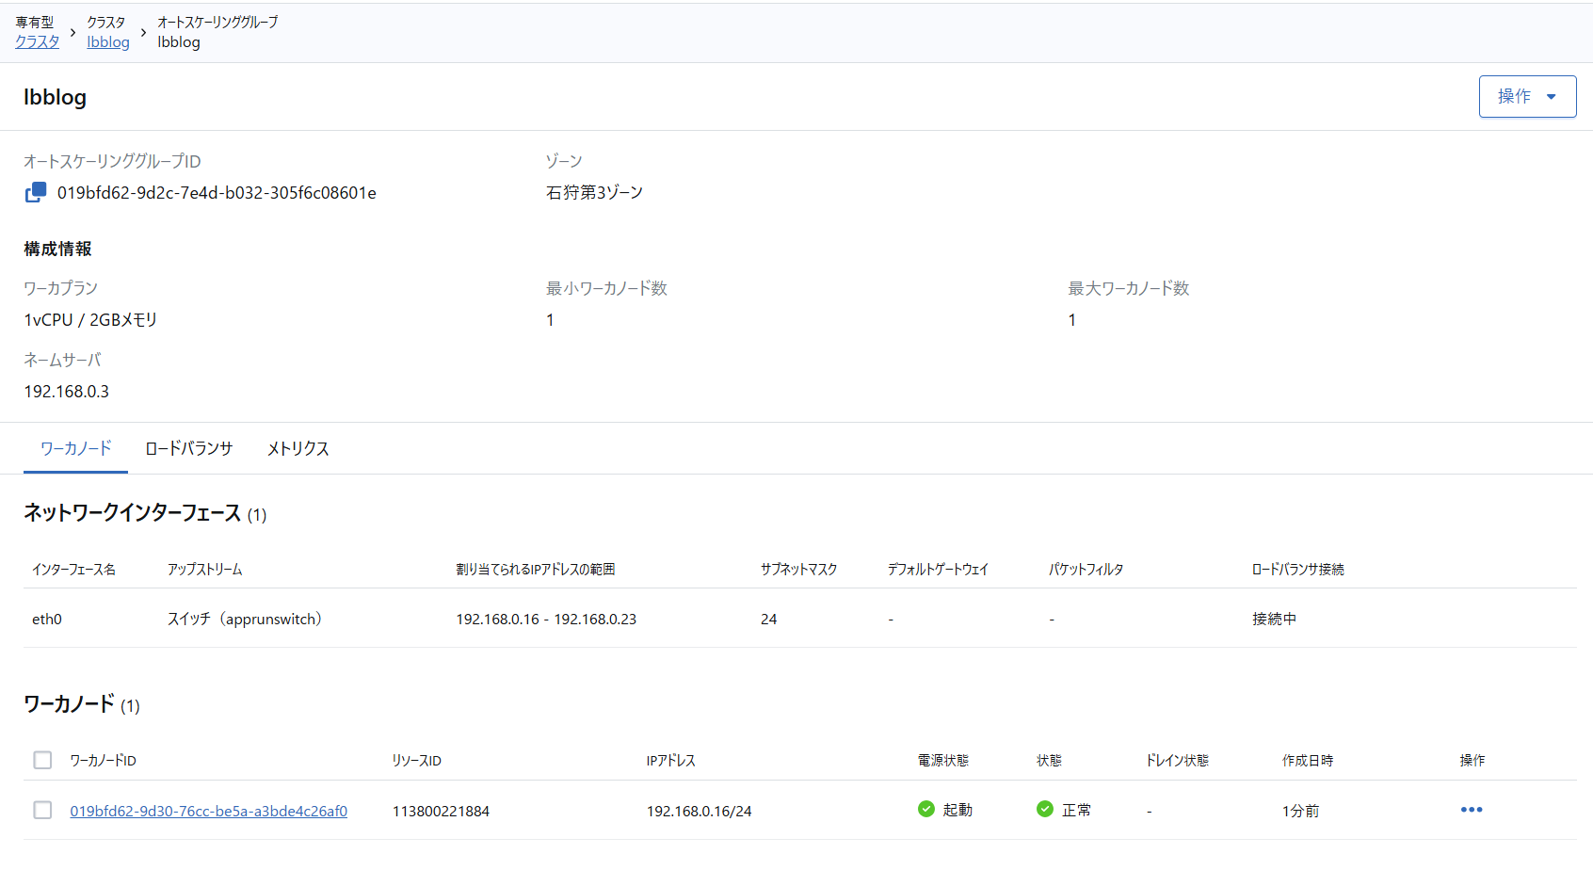Open the クラスタ breadcrumb link
1593x870 pixels.
37,41
